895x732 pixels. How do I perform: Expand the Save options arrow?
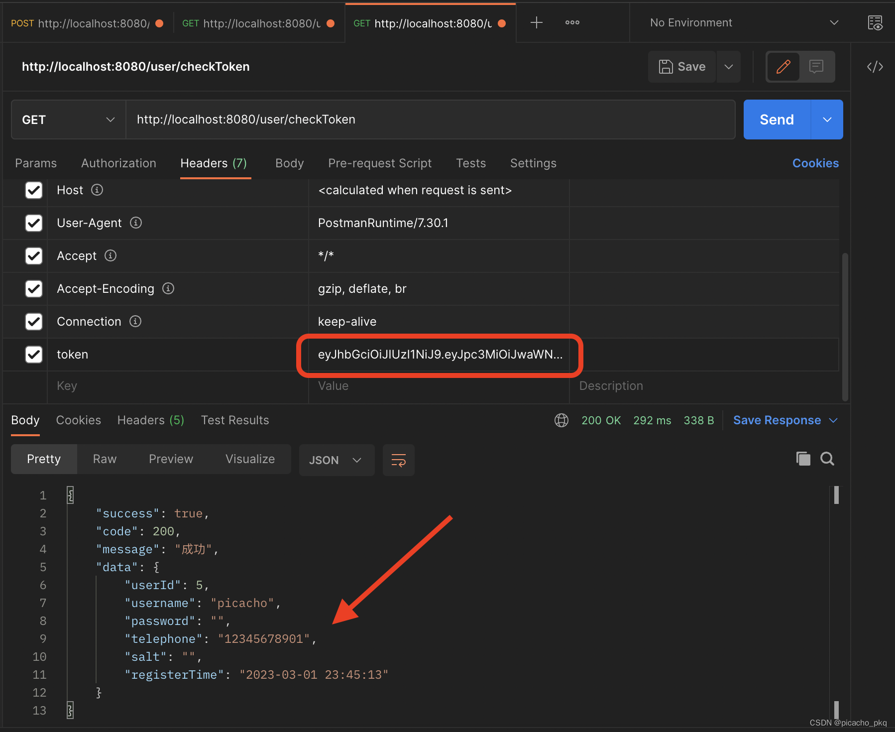coord(728,66)
